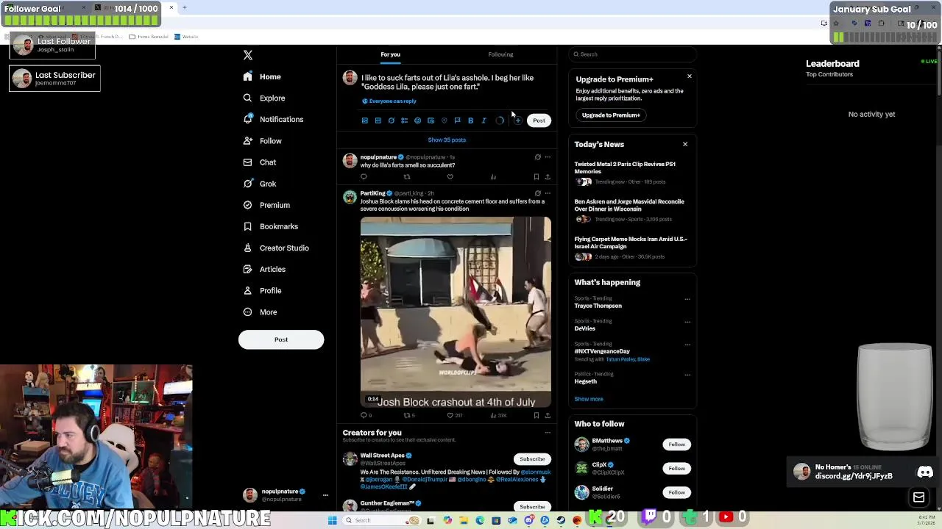The width and height of the screenshot is (942, 529).
Task: Open the emoji picker in composer
Action: 417,120
